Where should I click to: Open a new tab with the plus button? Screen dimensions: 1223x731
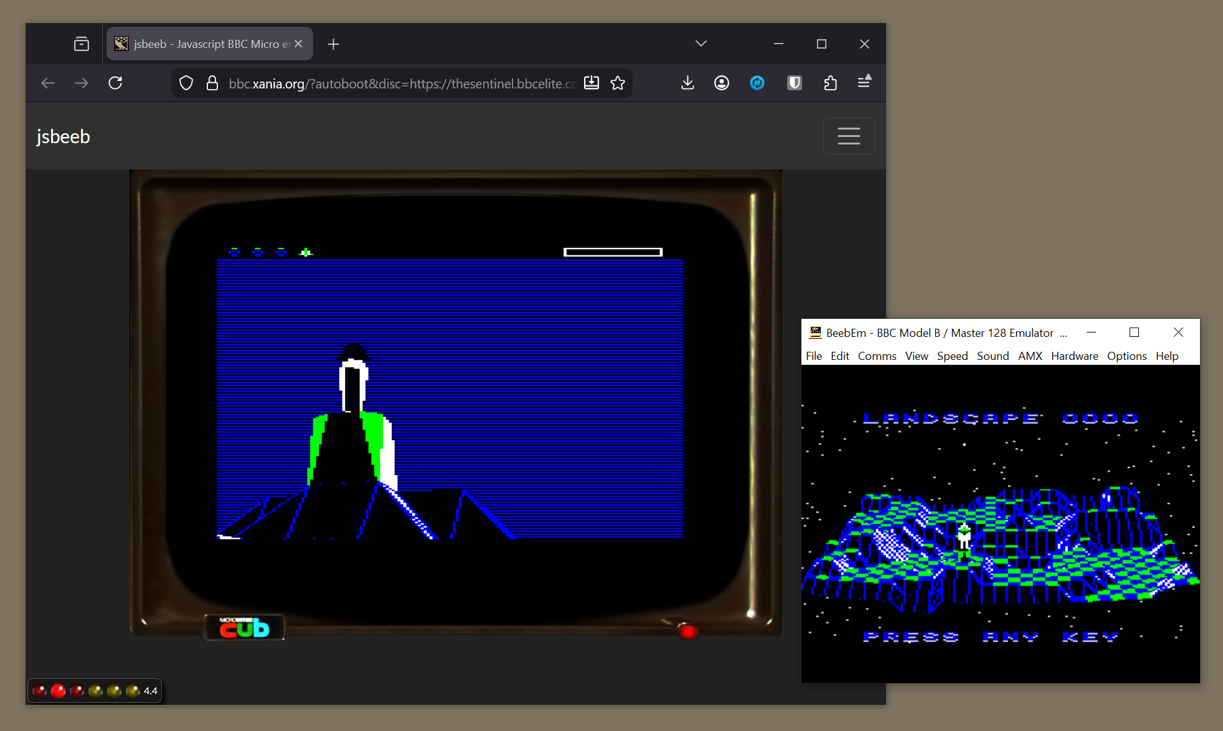[x=334, y=44]
